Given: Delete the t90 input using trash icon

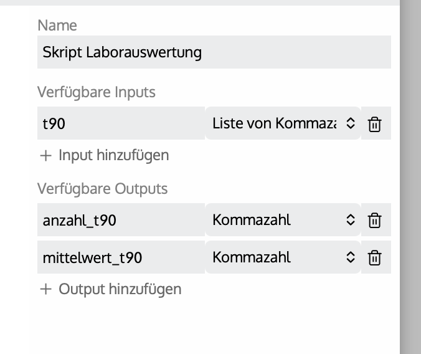Looking at the screenshot, I should (374, 124).
